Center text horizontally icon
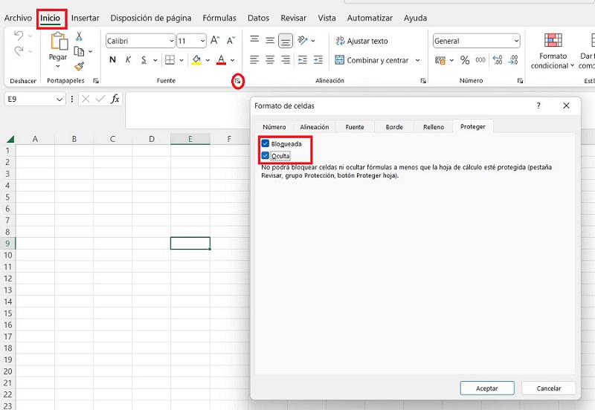595x410 pixels. pyautogui.click(x=270, y=60)
